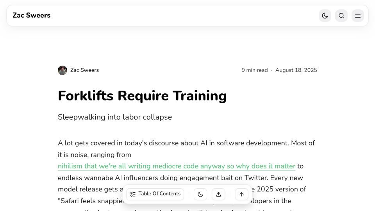Open the search icon in header

pyautogui.click(x=341, y=16)
